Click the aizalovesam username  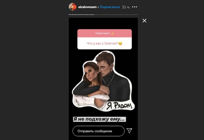87,7
